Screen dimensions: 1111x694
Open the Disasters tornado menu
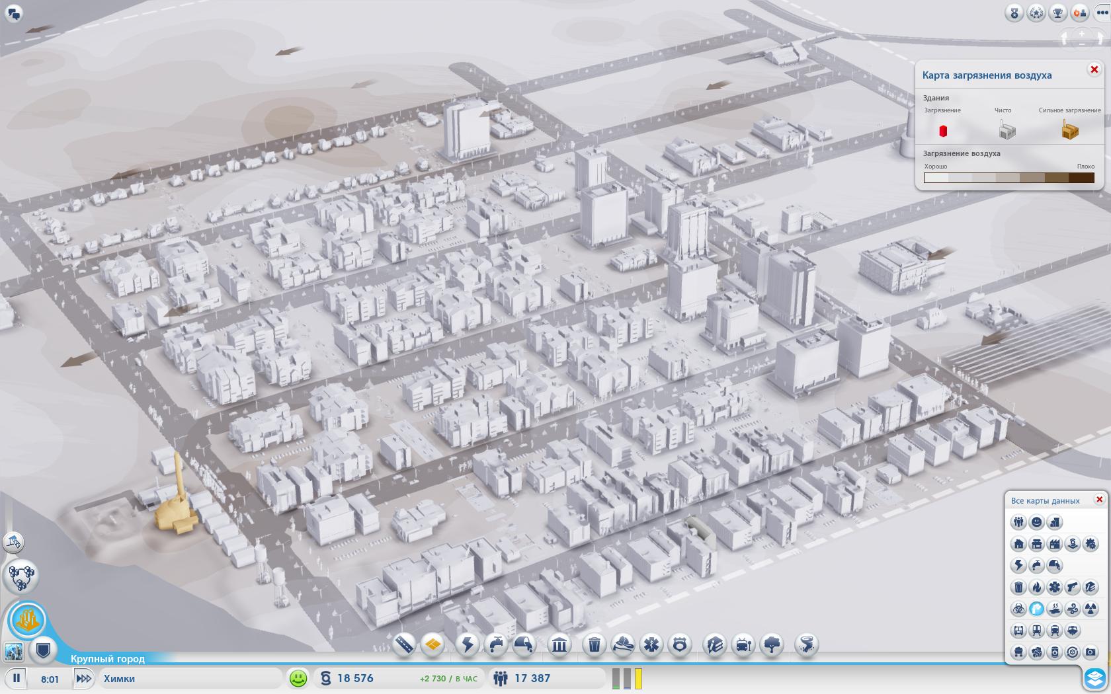click(x=807, y=644)
